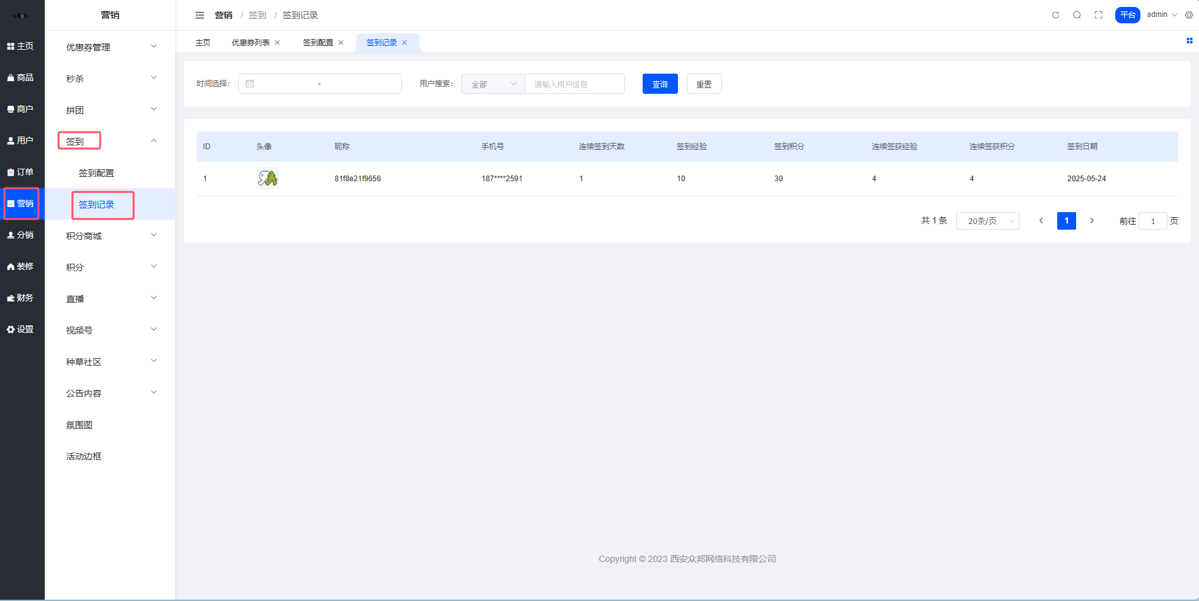Image resolution: width=1199 pixels, height=601 pixels.
Task: Click the 重置 button
Action: [x=704, y=84]
